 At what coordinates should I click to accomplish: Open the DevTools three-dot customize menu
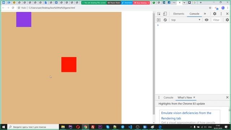(x=221, y=14)
